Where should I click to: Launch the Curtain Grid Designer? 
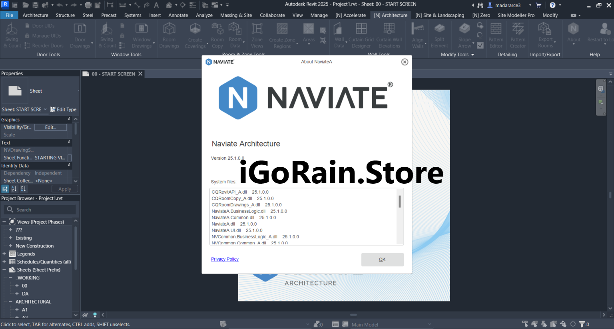coord(361,35)
